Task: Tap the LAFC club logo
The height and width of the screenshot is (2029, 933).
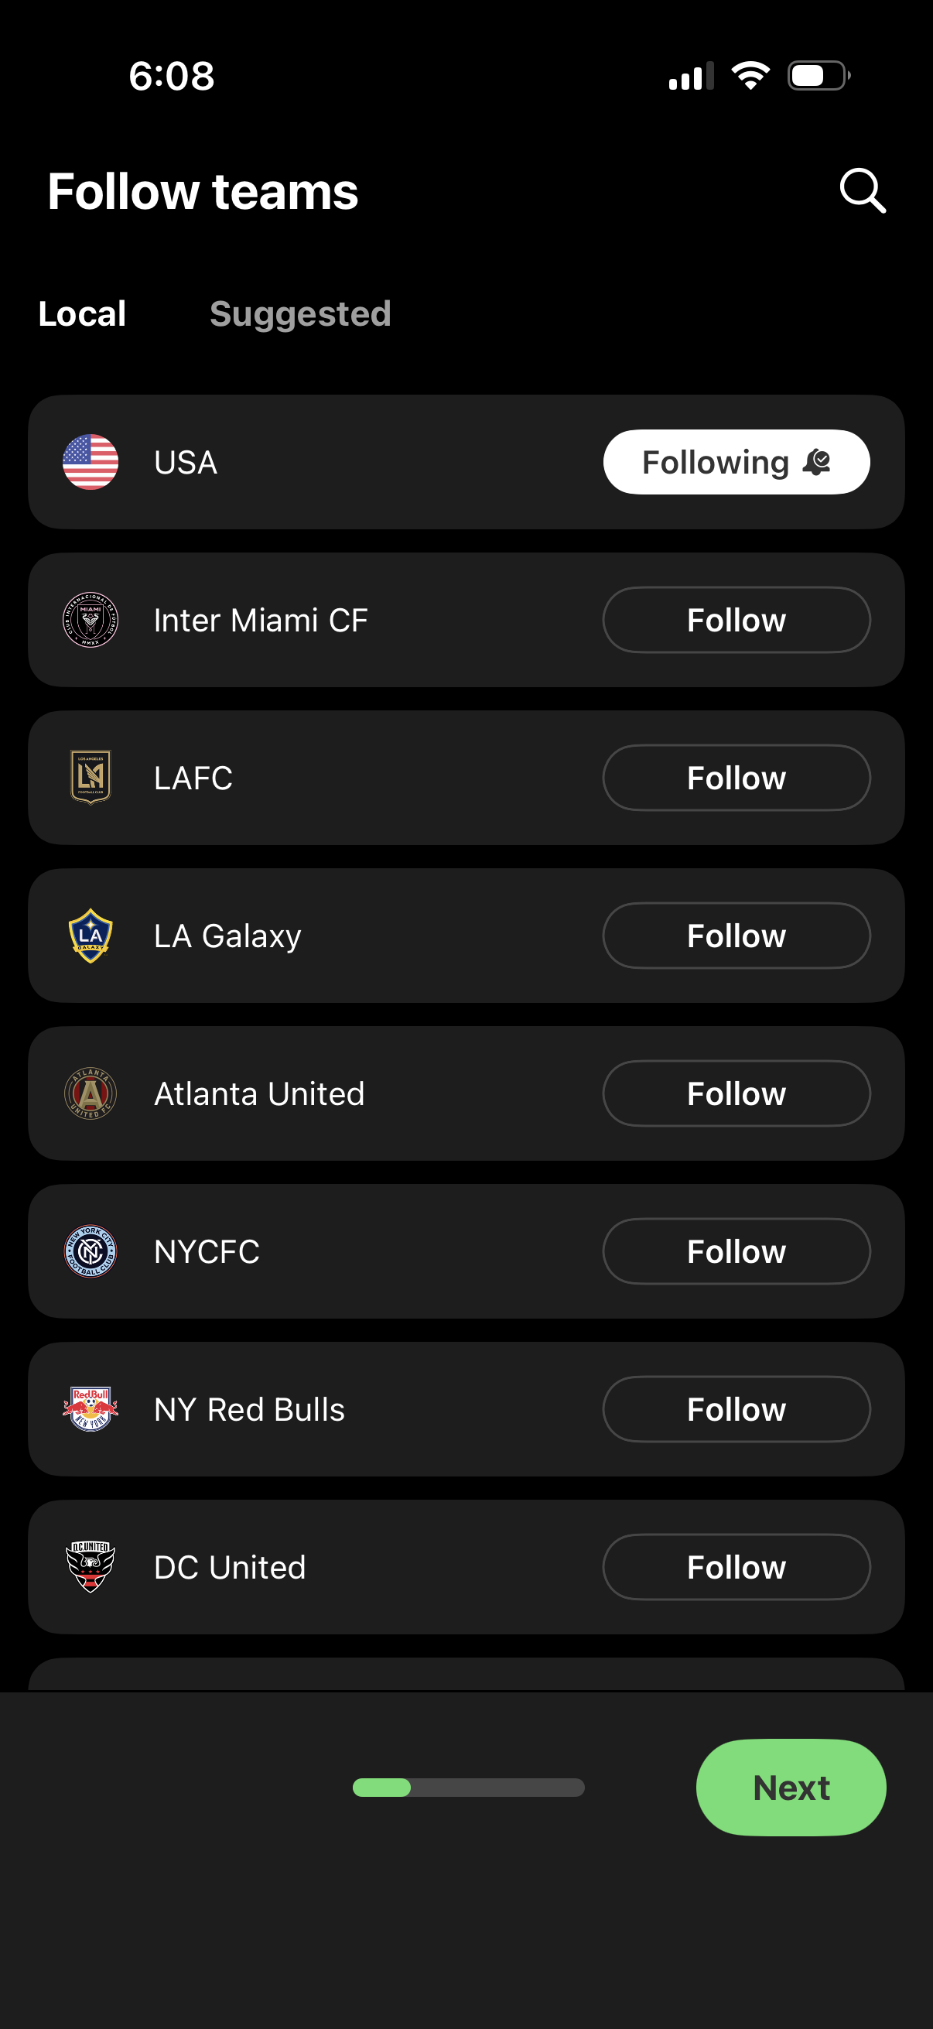Action: coord(91,778)
